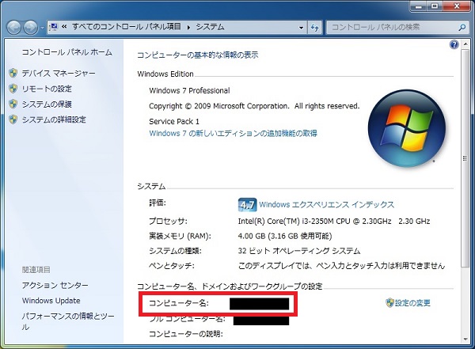Click the ペンとタッチ: label

pos(172,266)
